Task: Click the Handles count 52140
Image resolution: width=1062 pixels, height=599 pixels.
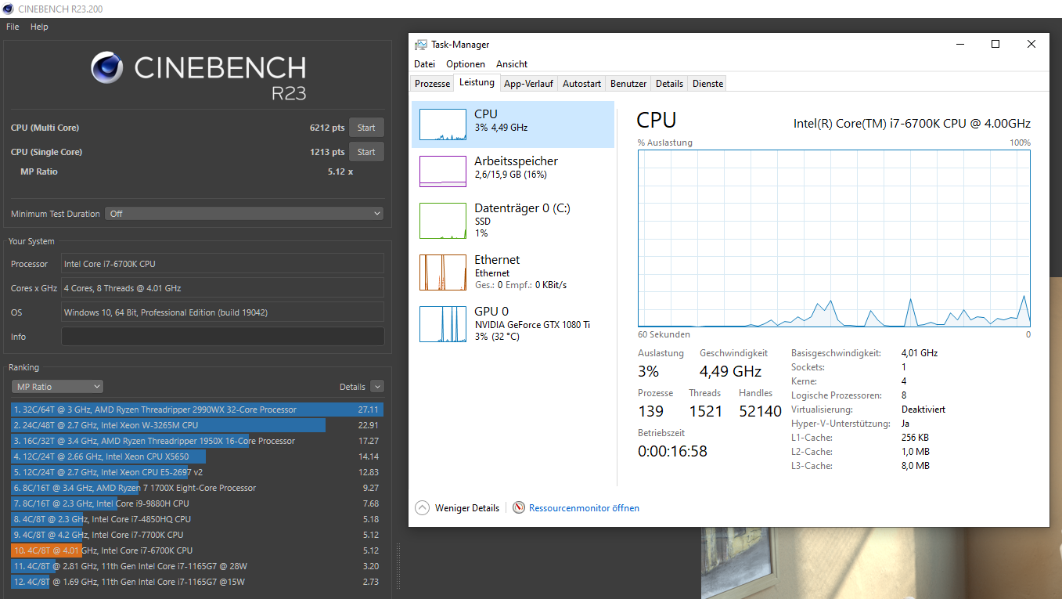Action: [x=760, y=411]
